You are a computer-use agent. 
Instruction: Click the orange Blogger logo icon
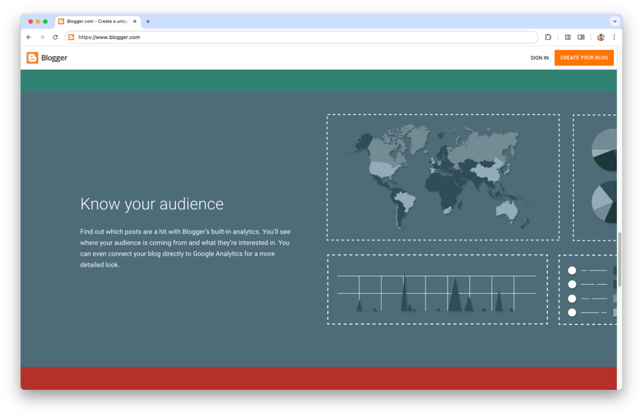click(32, 57)
